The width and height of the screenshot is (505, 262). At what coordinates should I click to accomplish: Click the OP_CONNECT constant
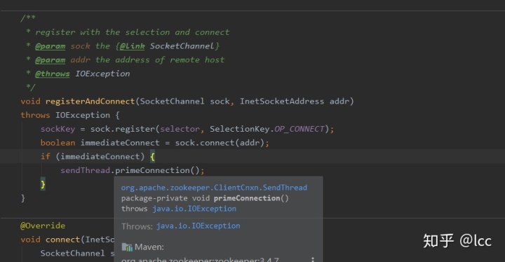coord(299,129)
